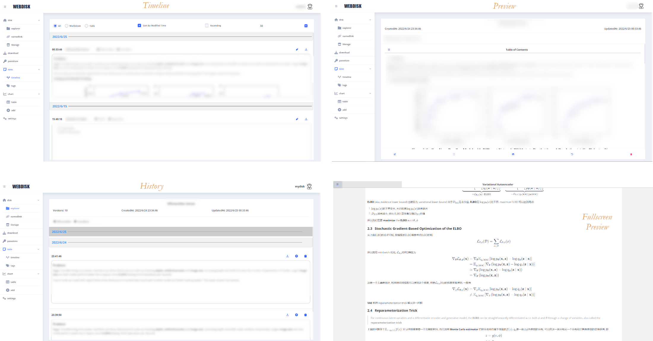
Task: Click edit pencil icon for 00:33:46 note
Action: tap(297, 50)
